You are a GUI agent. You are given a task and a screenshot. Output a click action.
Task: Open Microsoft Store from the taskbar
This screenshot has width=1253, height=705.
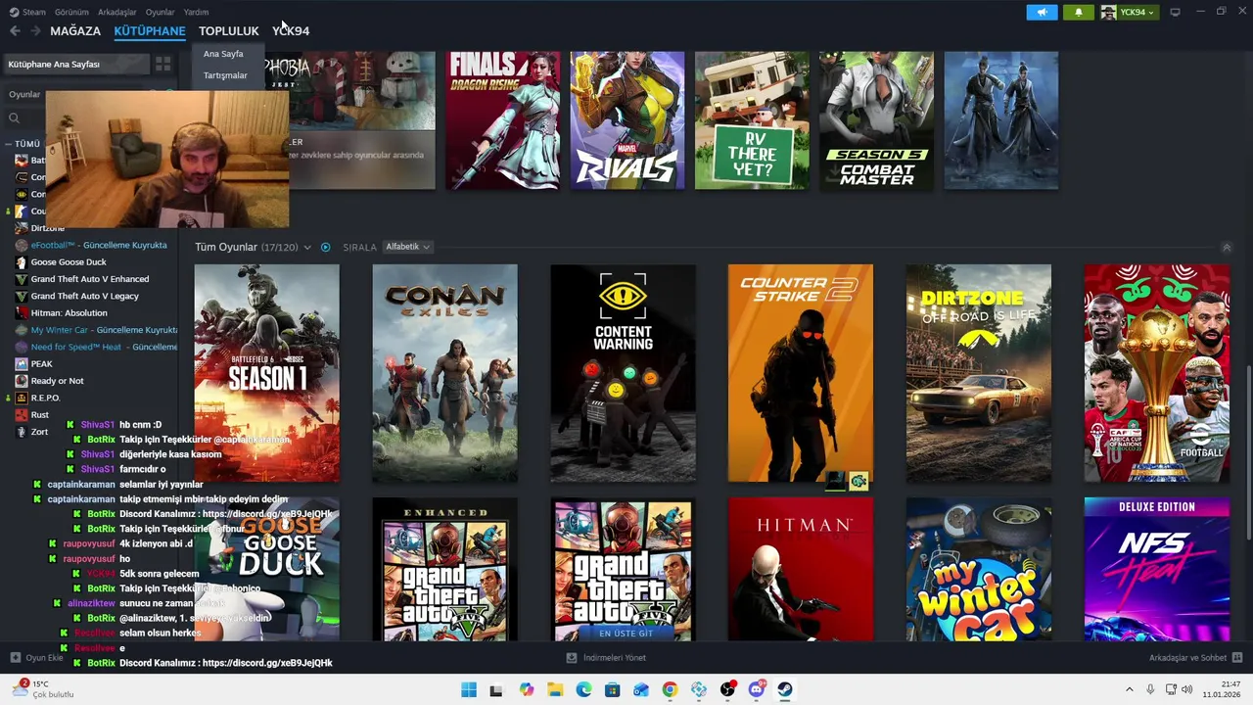(x=612, y=689)
